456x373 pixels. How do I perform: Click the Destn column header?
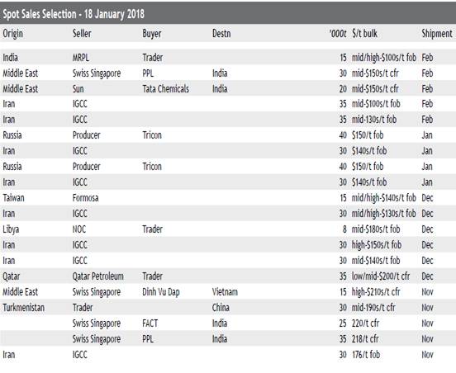click(x=221, y=33)
